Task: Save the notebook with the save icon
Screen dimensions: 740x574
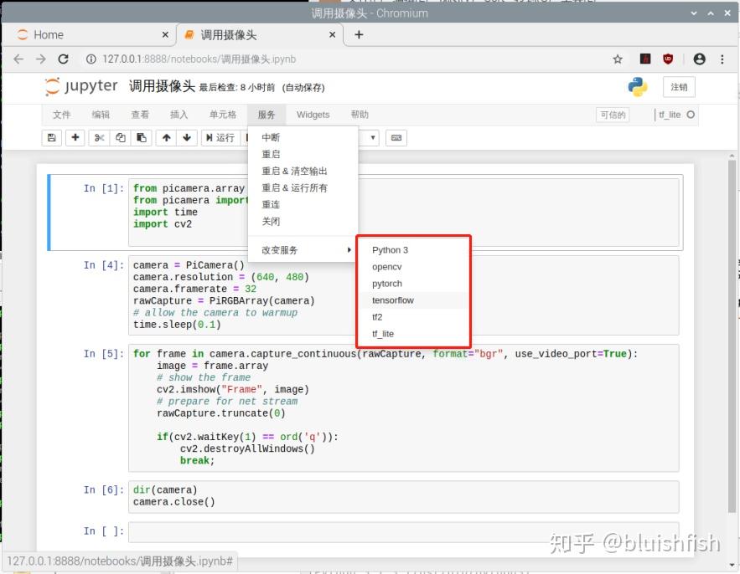Action: (52, 137)
